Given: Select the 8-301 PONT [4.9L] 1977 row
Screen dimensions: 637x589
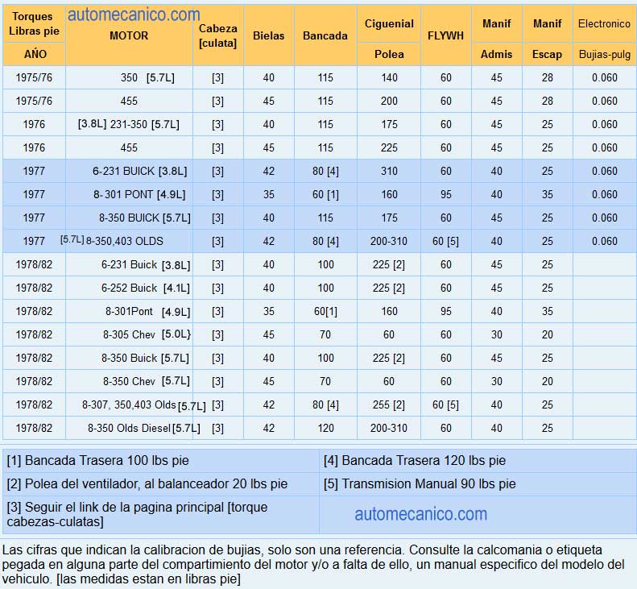Looking at the screenshot, I should (319, 194).
